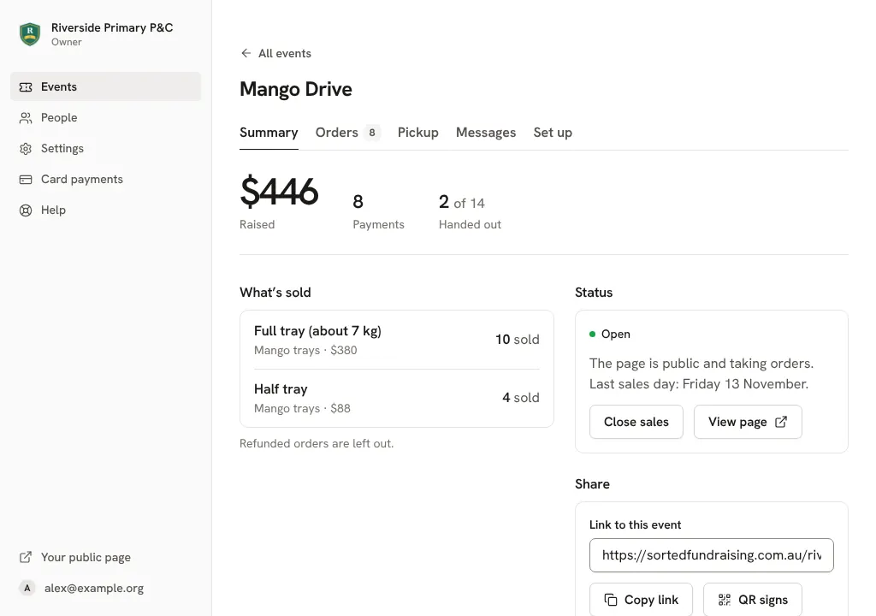This screenshot has height=616, width=876.
Task: Click the external link icon on View page
Action: [x=781, y=422]
